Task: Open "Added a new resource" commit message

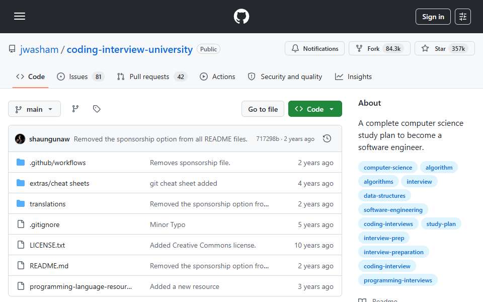Action: (185, 286)
